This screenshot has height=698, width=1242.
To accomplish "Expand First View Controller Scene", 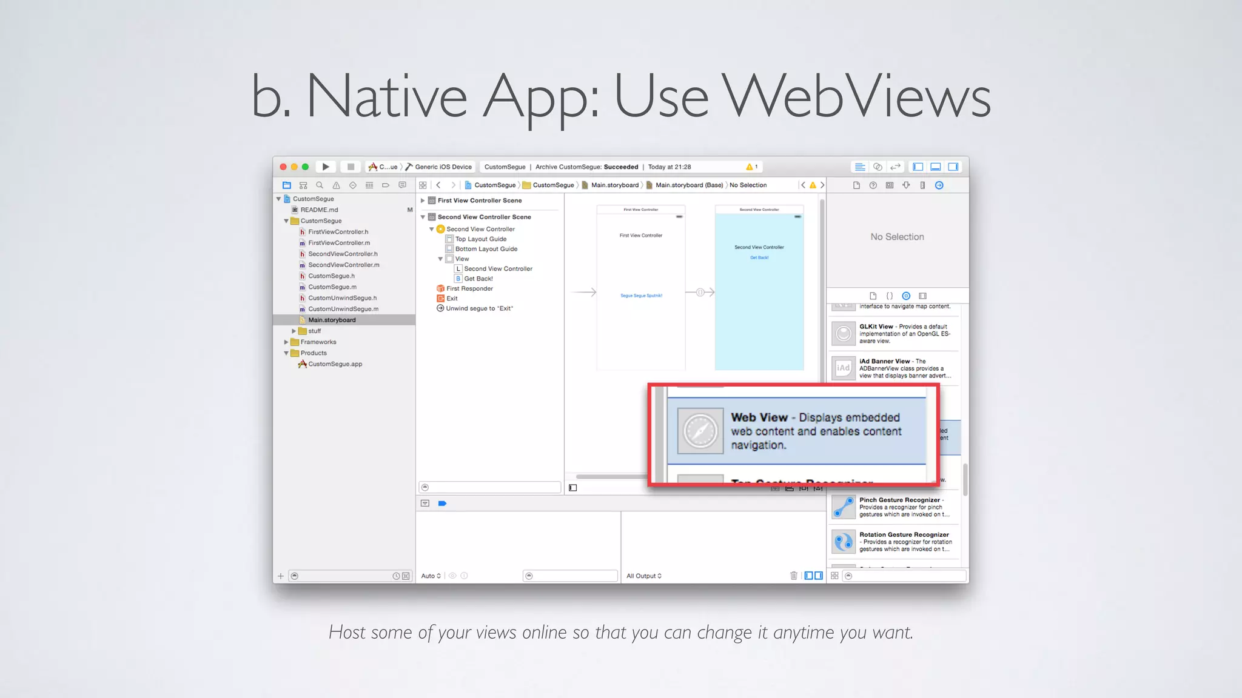I will [423, 201].
